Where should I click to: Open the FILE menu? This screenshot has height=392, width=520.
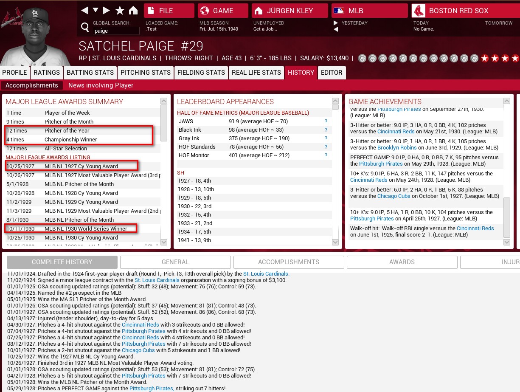tap(169, 11)
